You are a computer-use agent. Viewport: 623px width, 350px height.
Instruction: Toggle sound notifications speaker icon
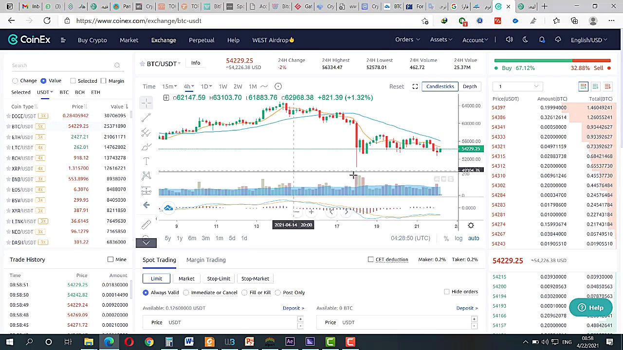coord(509,40)
